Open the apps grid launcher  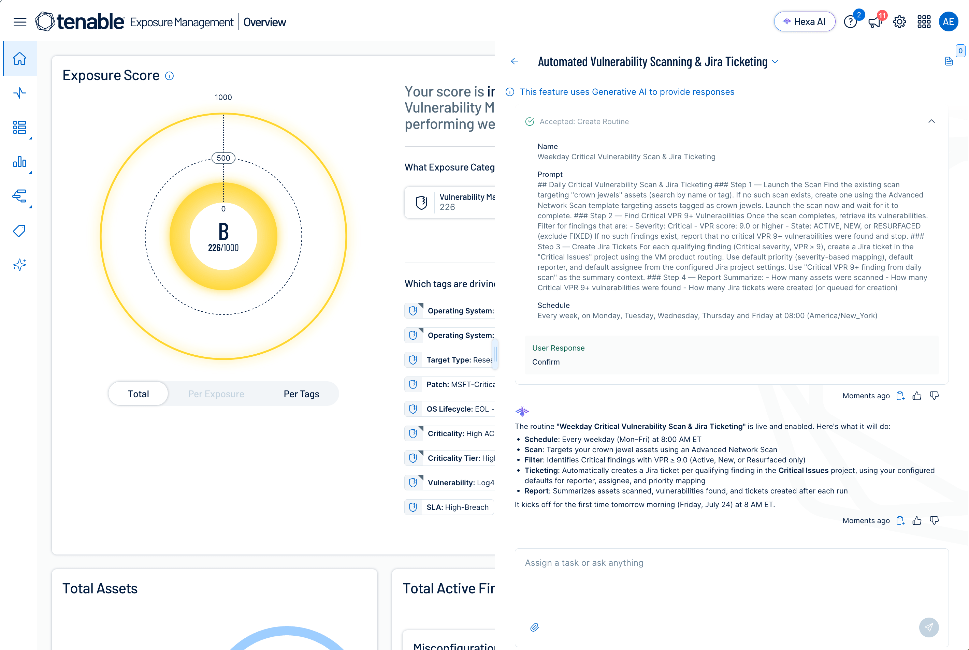(924, 21)
